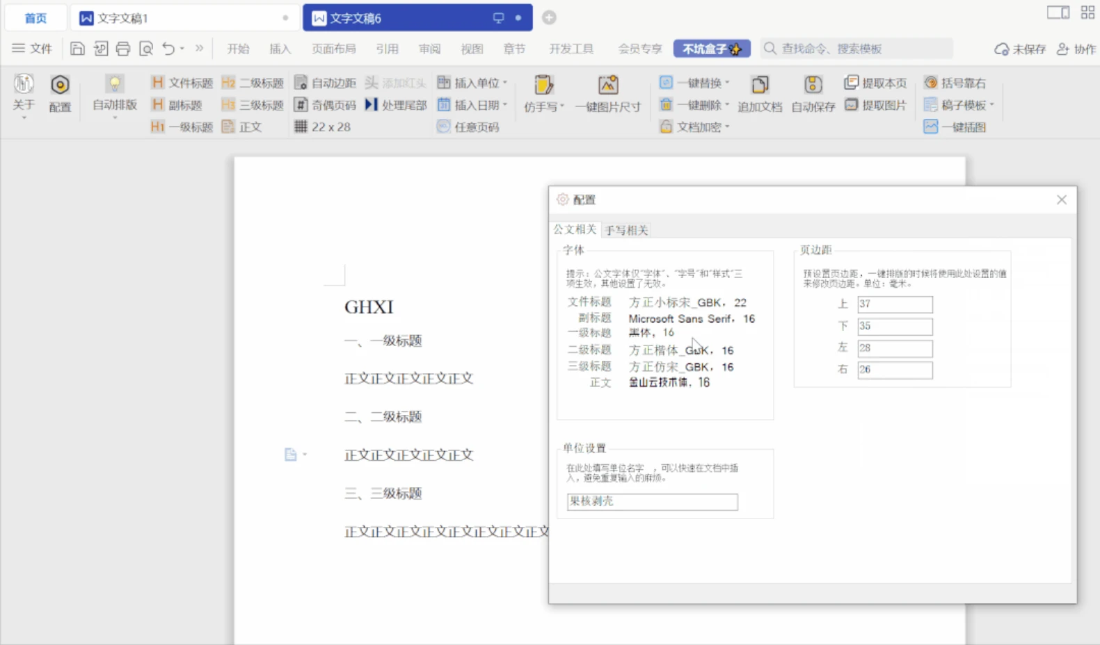Expand 稿子模板 template dropdown
Viewport: 1100px width, 645px height.
point(992,105)
